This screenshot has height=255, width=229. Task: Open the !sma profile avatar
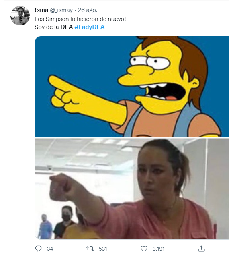click(x=20, y=16)
